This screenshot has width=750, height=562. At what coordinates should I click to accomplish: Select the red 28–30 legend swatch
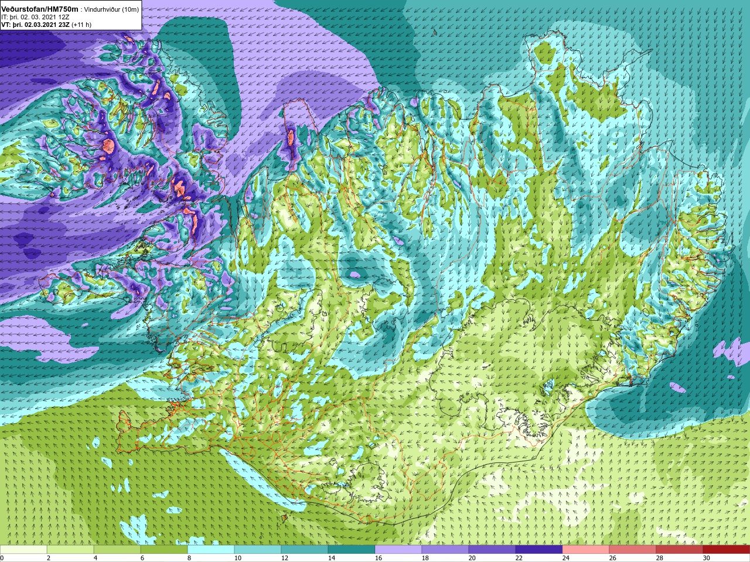coord(680,549)
